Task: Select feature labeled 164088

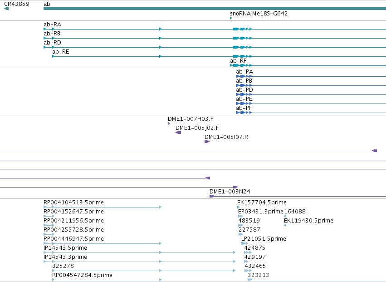Action: (295, 212)
